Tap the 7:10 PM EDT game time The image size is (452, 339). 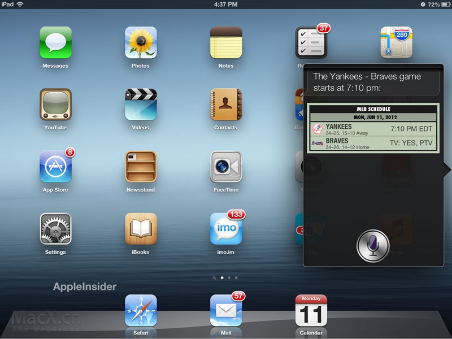click(411, 129)
